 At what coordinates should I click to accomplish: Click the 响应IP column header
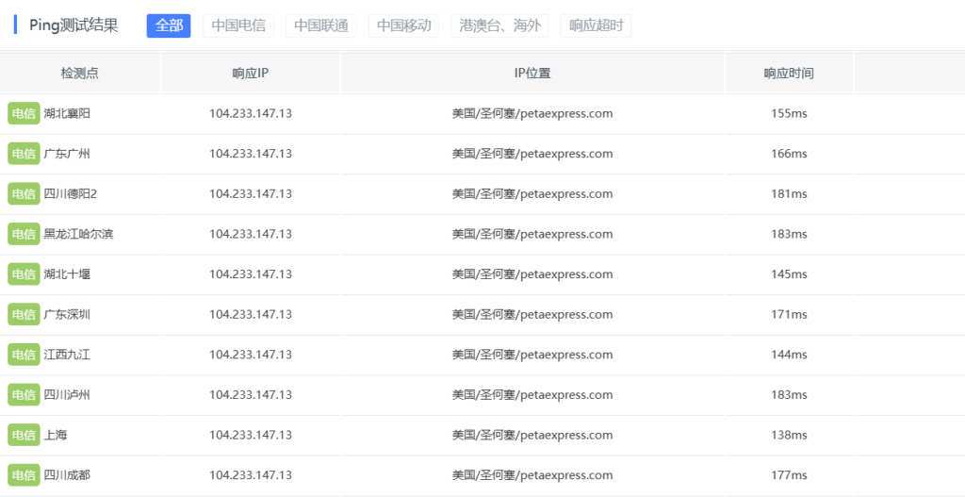[x=251, y=74]
